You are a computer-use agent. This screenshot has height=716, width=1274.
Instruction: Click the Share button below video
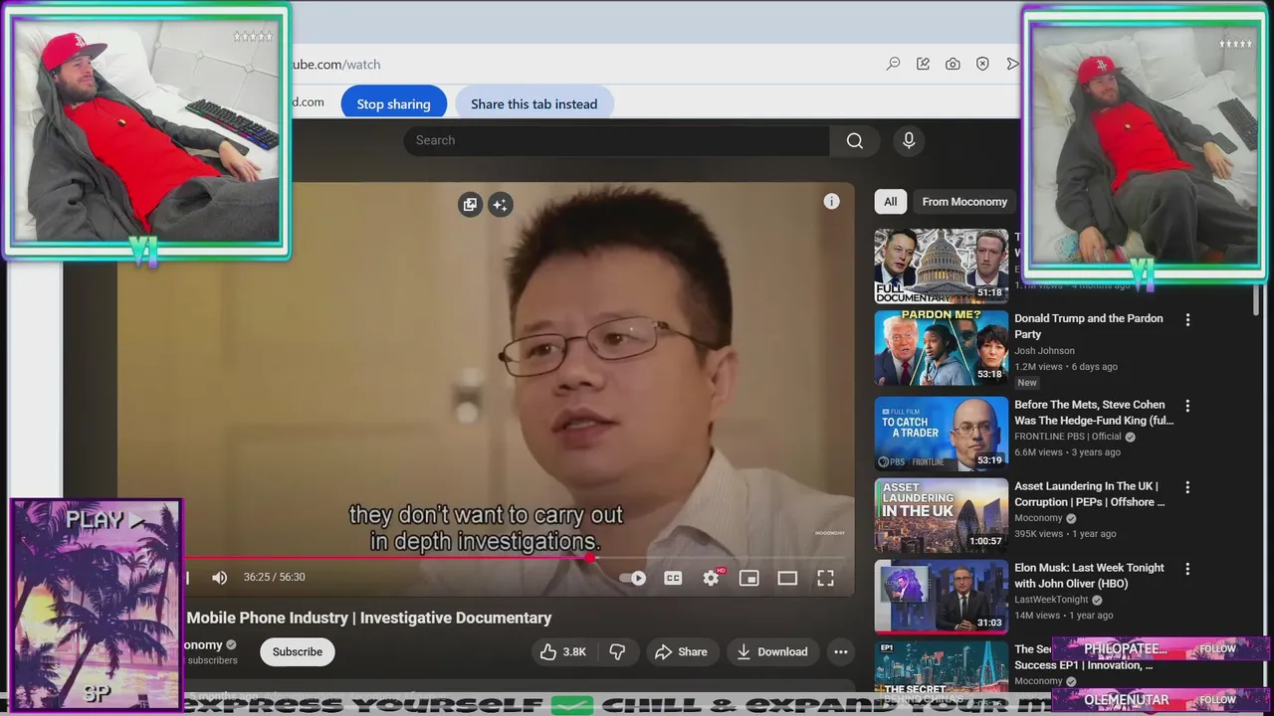pyautogui.click(x=682, y=652)
